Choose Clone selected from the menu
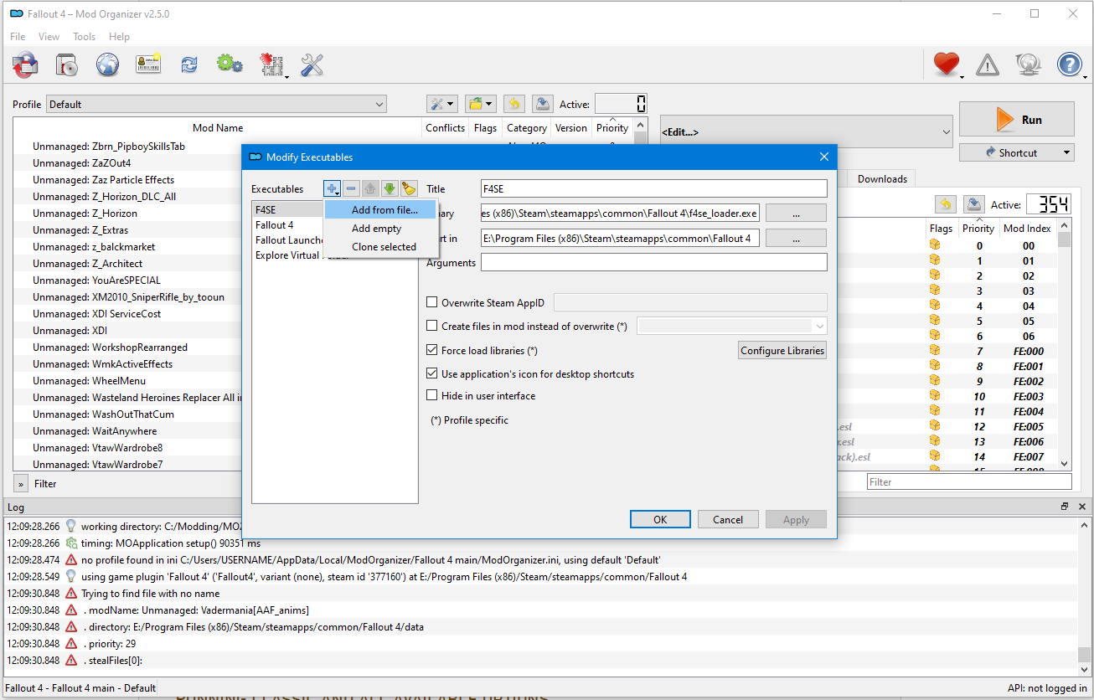The width and height of the screenshot is (1094, 700). click(384, 247)
